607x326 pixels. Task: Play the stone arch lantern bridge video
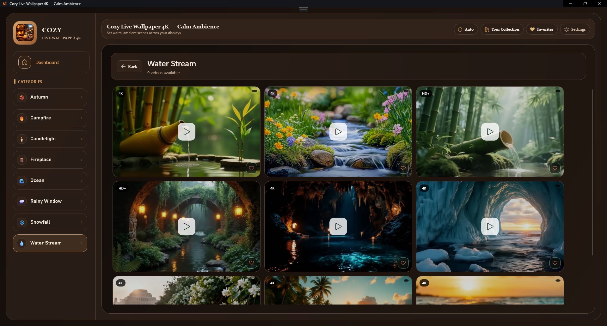pos(187,226)
